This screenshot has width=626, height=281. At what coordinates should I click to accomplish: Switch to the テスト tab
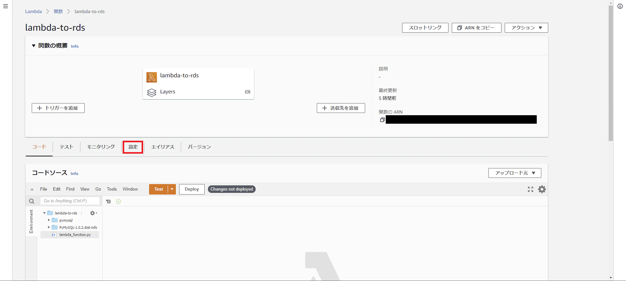point(66,147)
